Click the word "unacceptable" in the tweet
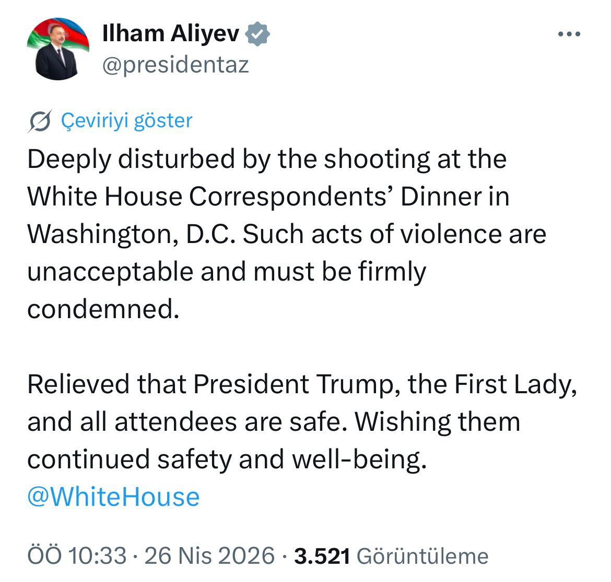Image resolution: width=611 pixels, height=582 pixels. [x=110, y=272]
